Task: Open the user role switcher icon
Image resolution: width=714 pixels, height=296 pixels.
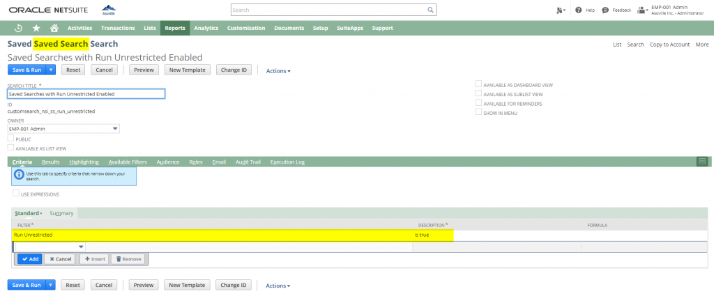Action: pyautogui.click(x=642, y=10)
